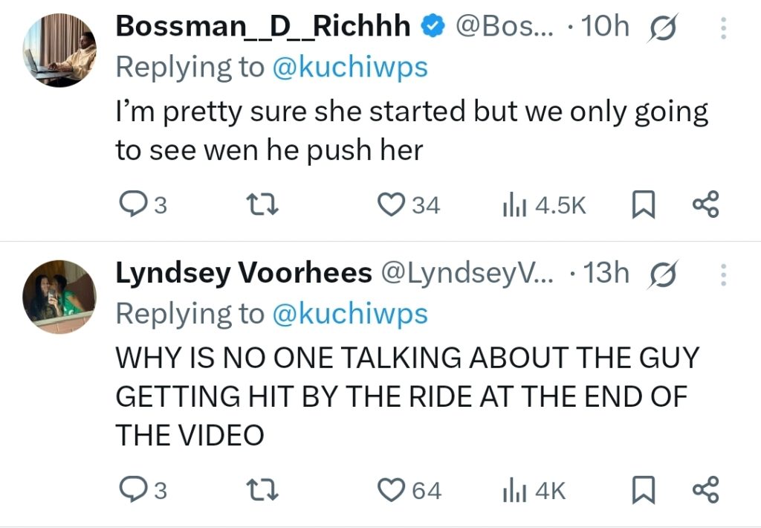Viewport: 761px width, 528px height.
Task: Open more options for Bossman's tweet
Action: pyautogui.click(x=724, y=28)
